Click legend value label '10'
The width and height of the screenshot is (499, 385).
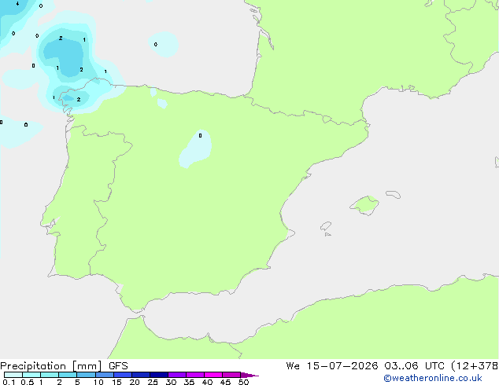pyautogui.click(x=98, y=382)
